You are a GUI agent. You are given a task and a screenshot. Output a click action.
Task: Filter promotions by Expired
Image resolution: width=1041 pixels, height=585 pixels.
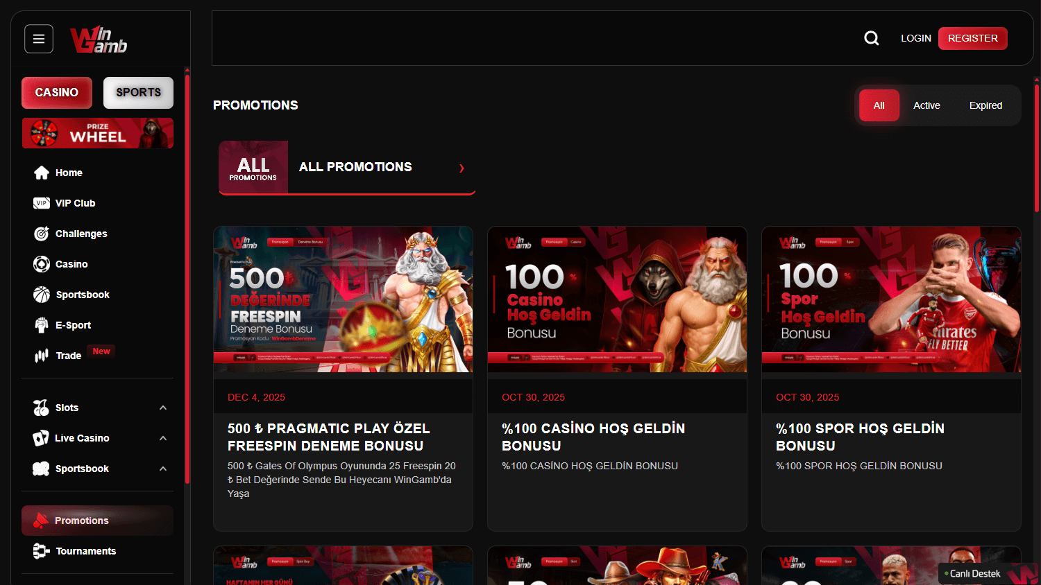(x=985, y=105)
